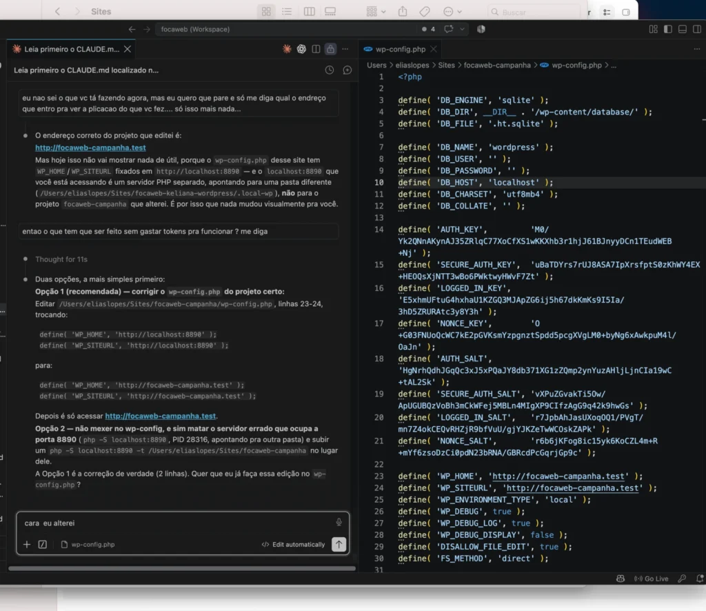Screen dimensions: 706x611
Task: Open WP_SITEURL URL link on line 24
Action: tap(573, 488)
